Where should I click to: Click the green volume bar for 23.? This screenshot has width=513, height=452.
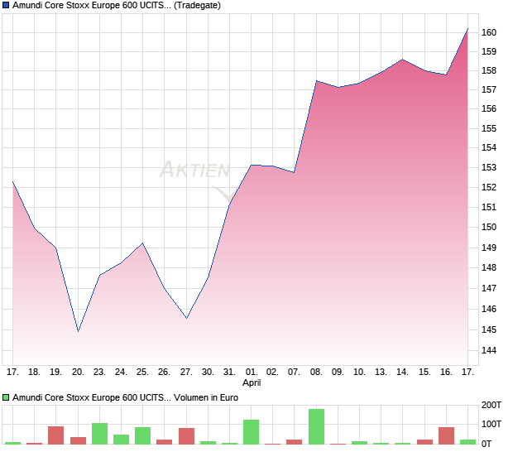pos(99,434)
